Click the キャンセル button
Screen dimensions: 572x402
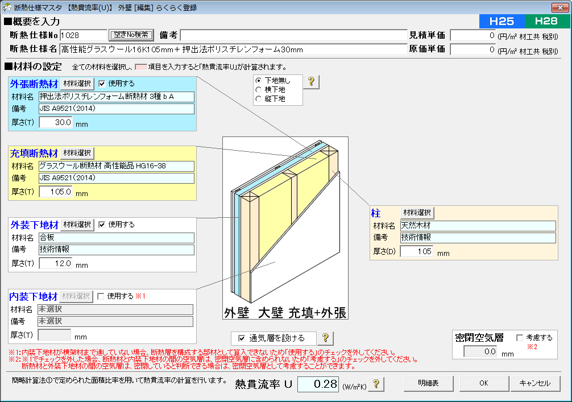(535, 383)
